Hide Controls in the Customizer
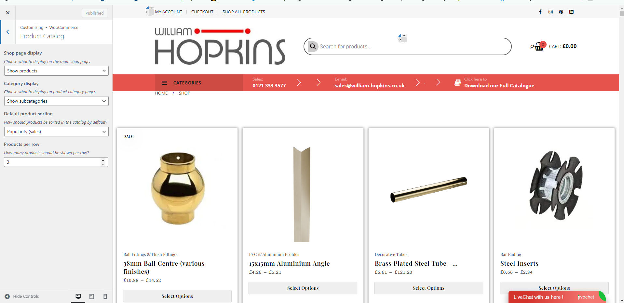Image resolution: width=624 pixels, height=303 pixels. [22, 297]
